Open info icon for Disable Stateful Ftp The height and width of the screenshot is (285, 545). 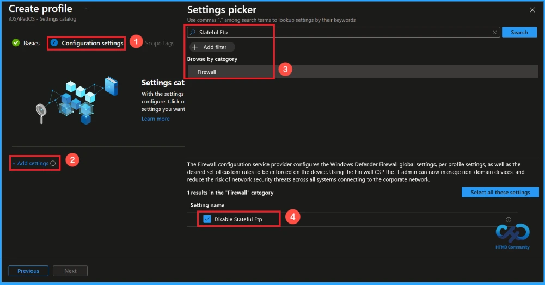(x=508, y=219)
